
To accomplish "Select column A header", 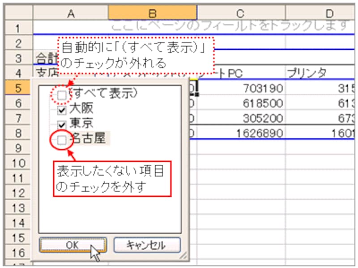I will [x=71, y=13].
